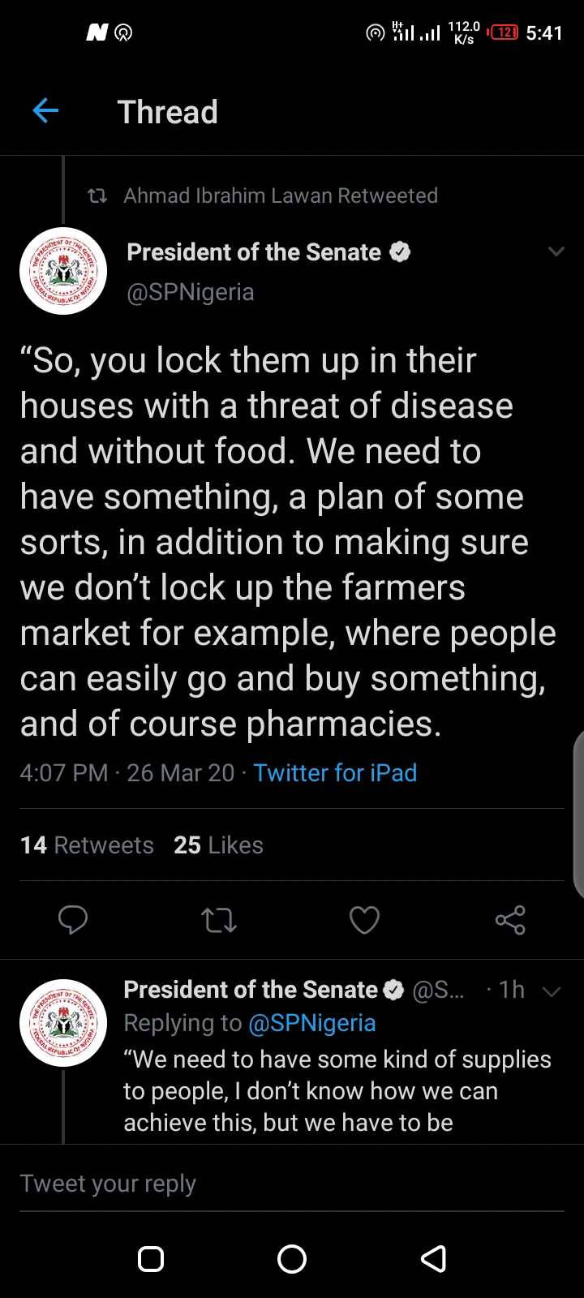Screen dimensions: 584x1298
Task: Follow the Twitter for iPad source link
Action: pyautogui.click(x=335, y=772)
